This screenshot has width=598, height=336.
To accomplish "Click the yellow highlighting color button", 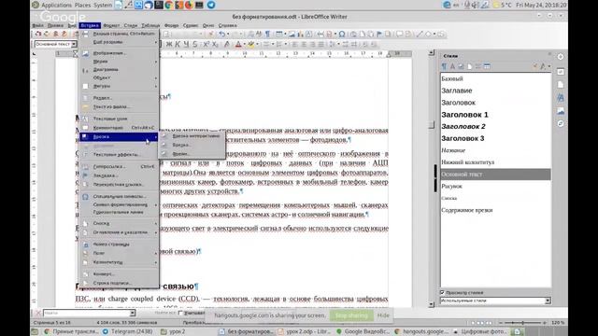I will click(x=251, y=44).
